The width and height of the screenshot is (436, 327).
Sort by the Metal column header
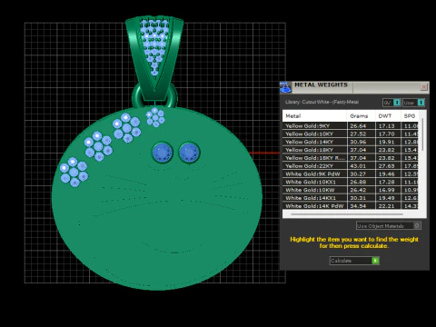point(314,116)
